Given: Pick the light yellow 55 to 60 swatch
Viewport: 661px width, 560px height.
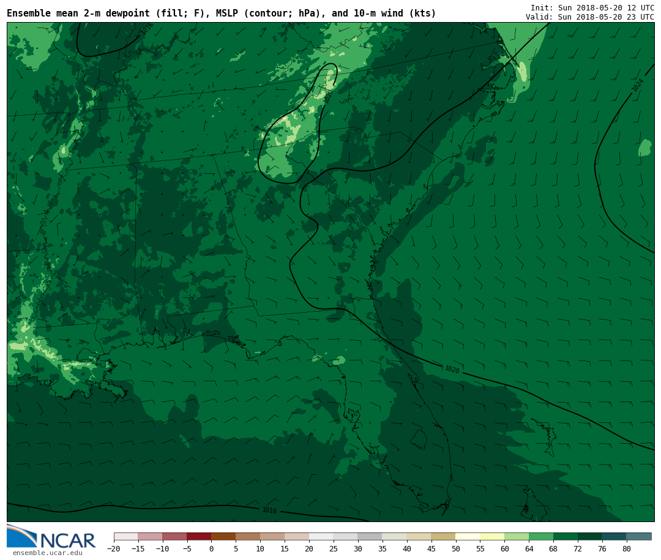Looking at the screenshot, I should click(x=492, y=536).
